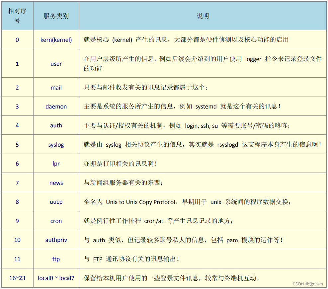The height and width of the screenshot is (289, 328).
Task: Select the 'auth' service cell
Action: [x=56, y=125]
